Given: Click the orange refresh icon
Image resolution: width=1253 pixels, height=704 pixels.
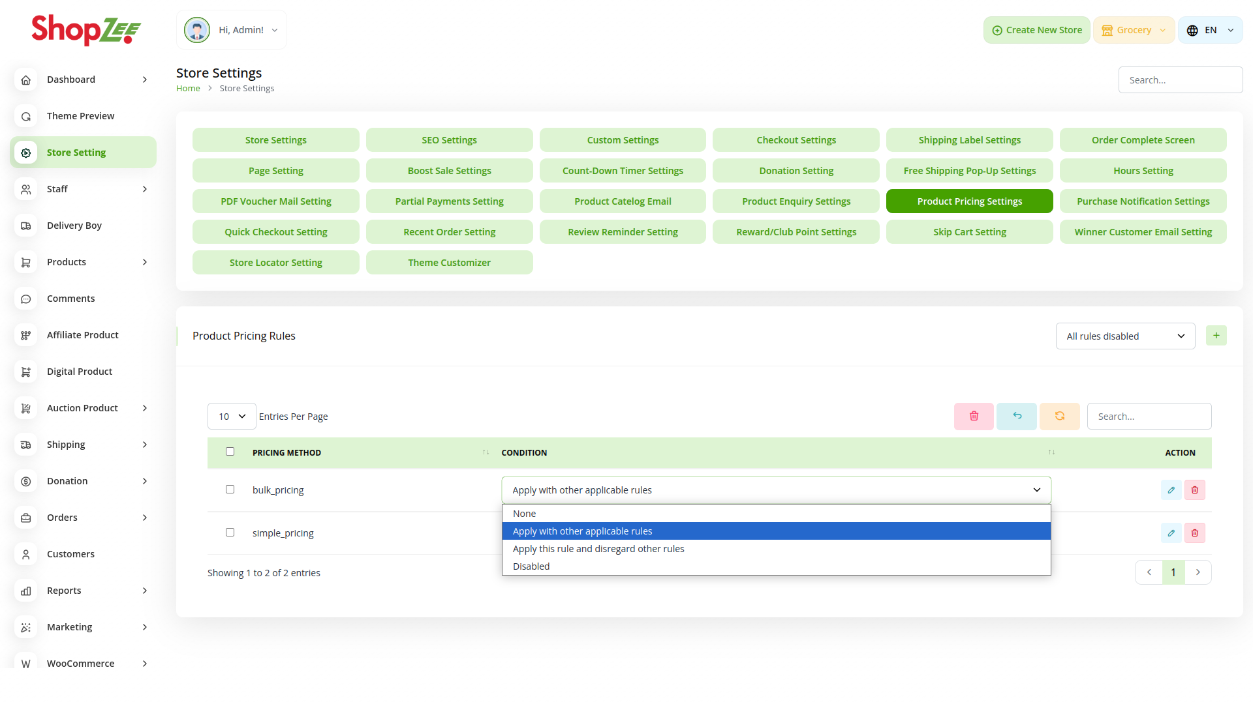Looking at the screenshot, I should pyautogui.click(x=1059, y=416).
